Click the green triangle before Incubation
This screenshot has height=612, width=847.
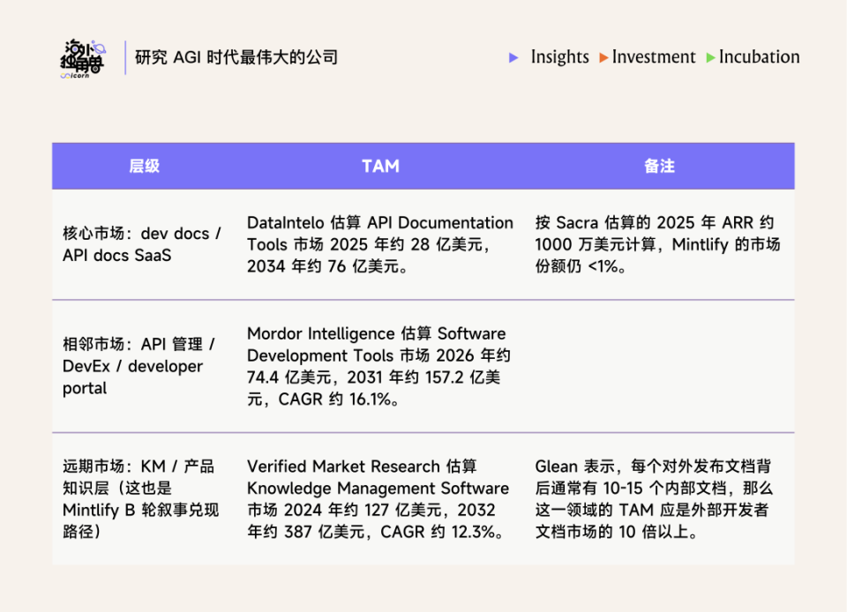tap(711, 57)
